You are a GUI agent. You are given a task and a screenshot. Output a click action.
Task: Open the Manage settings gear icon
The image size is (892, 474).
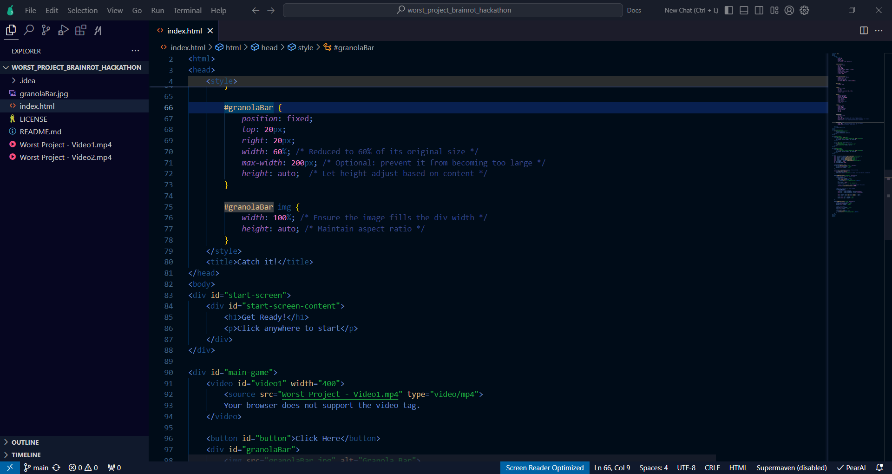click(804, 10)
